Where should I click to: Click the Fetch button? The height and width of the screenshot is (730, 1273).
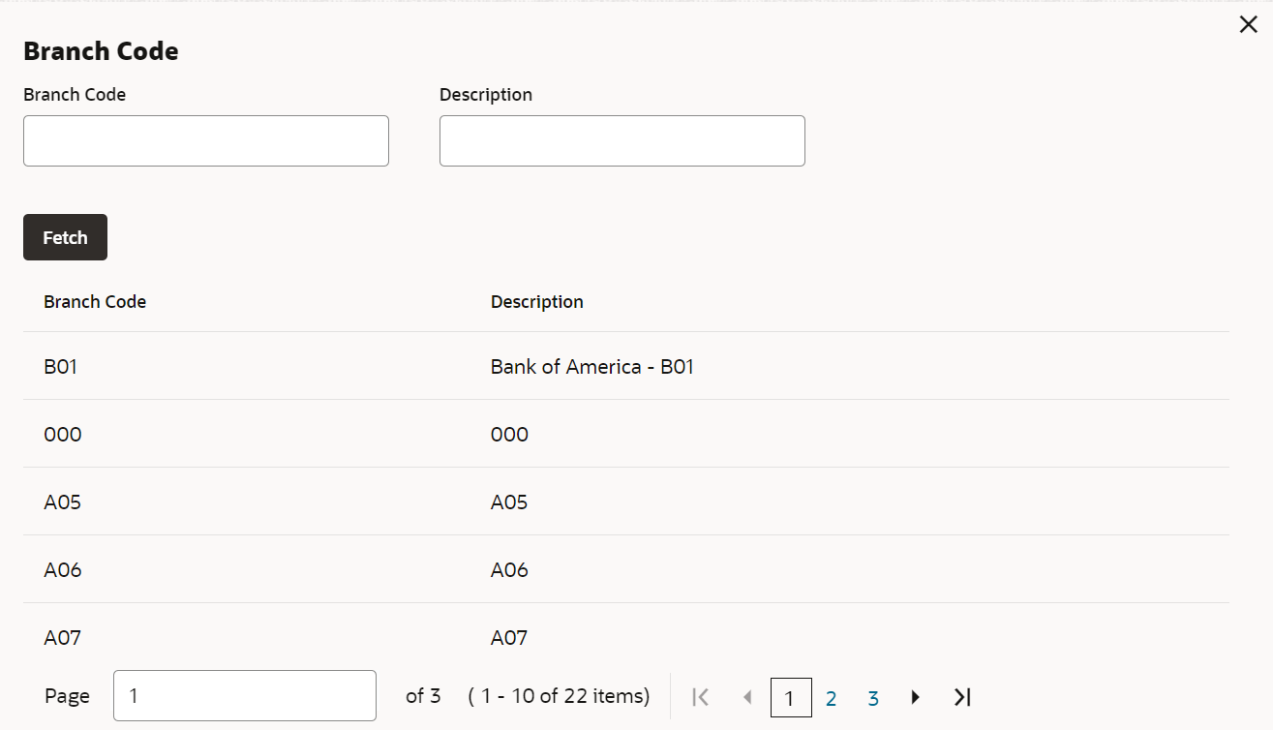coord(65,237)
